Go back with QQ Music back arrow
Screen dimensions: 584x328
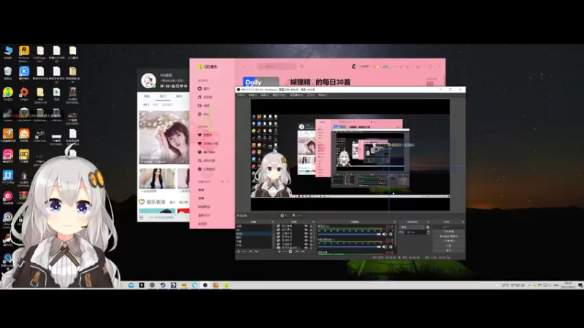pyautogui.click(x=244, y=66)
